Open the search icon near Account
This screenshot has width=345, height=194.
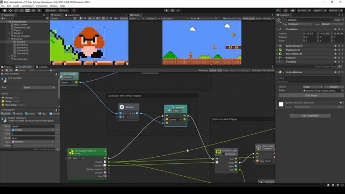point(278,10)
